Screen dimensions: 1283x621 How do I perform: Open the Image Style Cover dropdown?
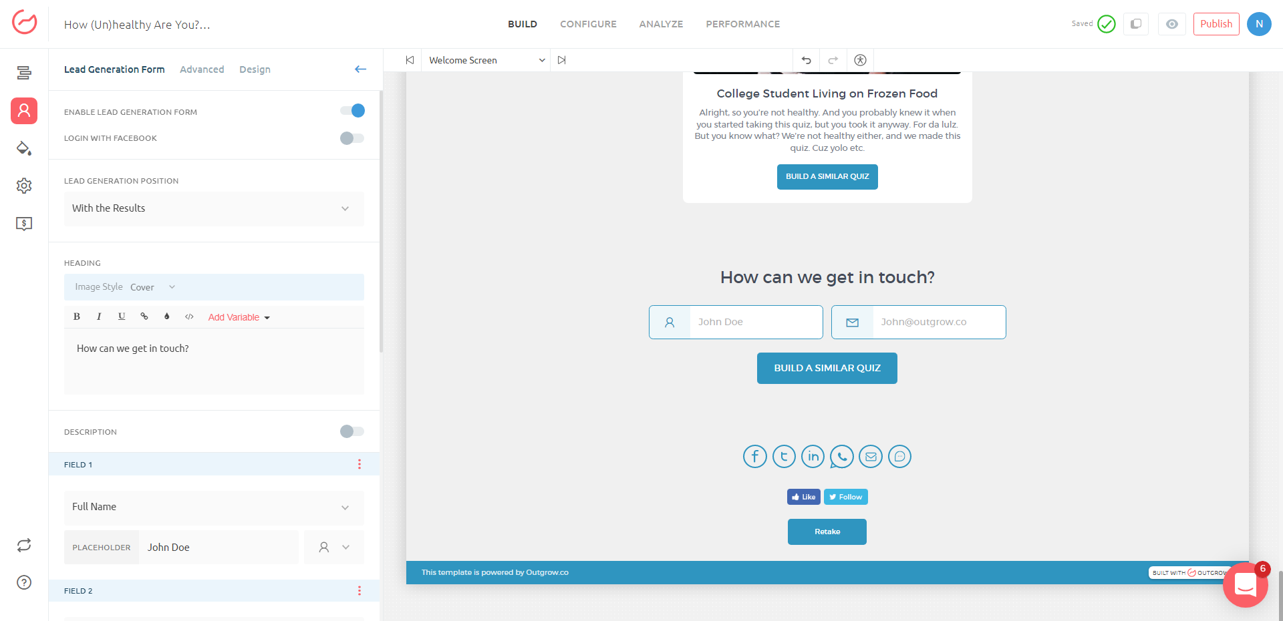pyautogui.click(x=153, y=287)
